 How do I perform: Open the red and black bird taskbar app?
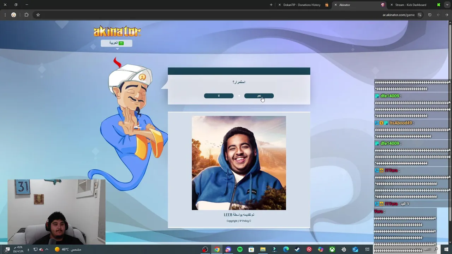pyautogui.click(x=205, y=249)
